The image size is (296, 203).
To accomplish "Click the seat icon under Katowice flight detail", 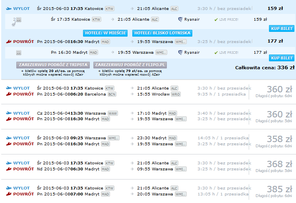I will (x=14, y=24).
